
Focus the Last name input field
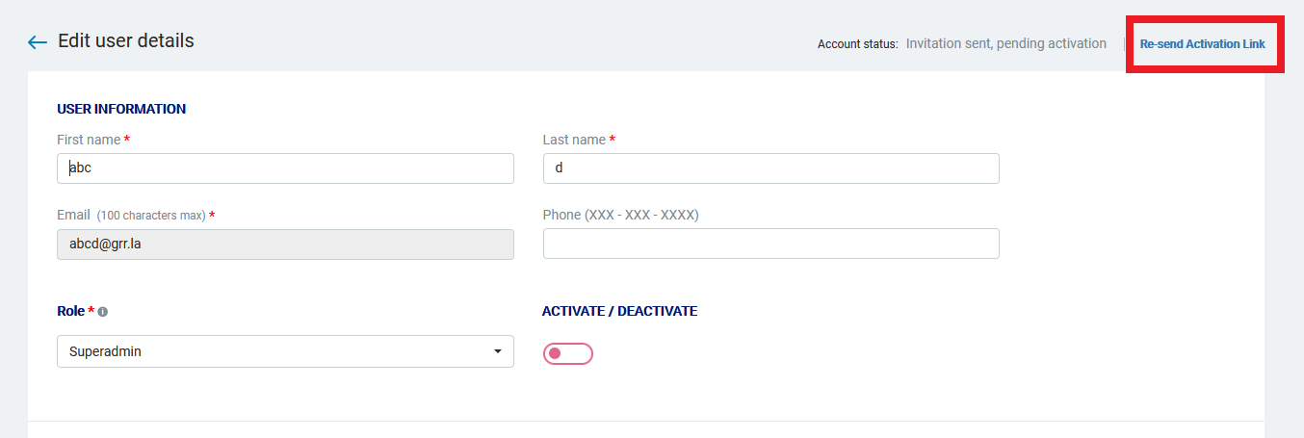770,168
